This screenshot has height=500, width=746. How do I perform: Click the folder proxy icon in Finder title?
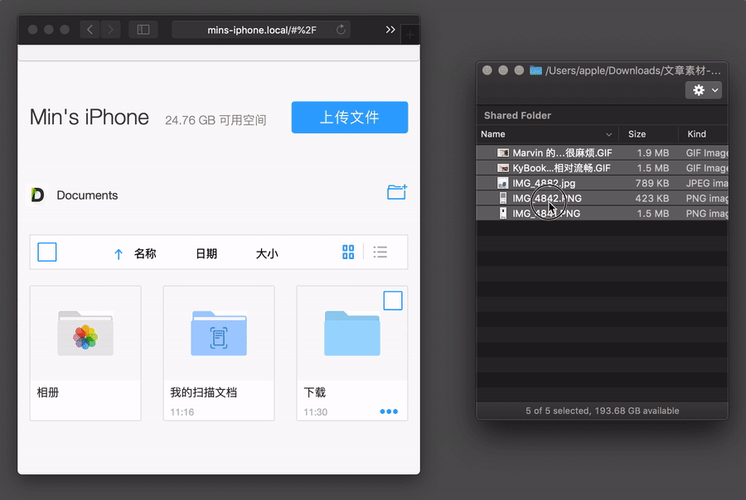(536, 70)
